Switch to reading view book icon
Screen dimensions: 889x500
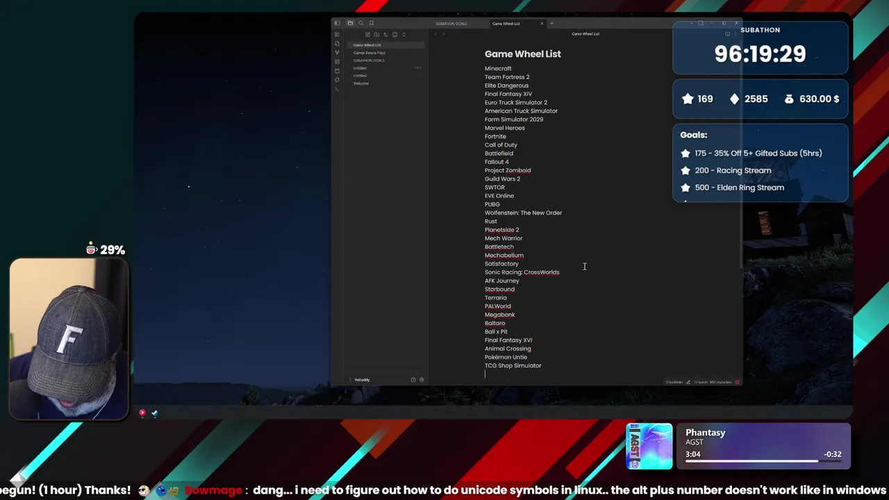click(727, 33)
